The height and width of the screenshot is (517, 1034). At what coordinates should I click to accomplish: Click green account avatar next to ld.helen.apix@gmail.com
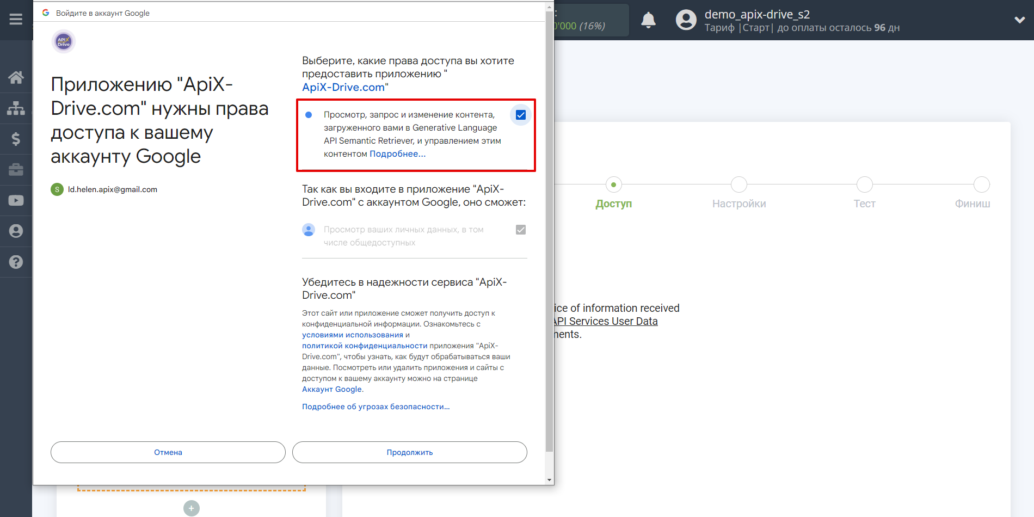(x=57, y=189)
